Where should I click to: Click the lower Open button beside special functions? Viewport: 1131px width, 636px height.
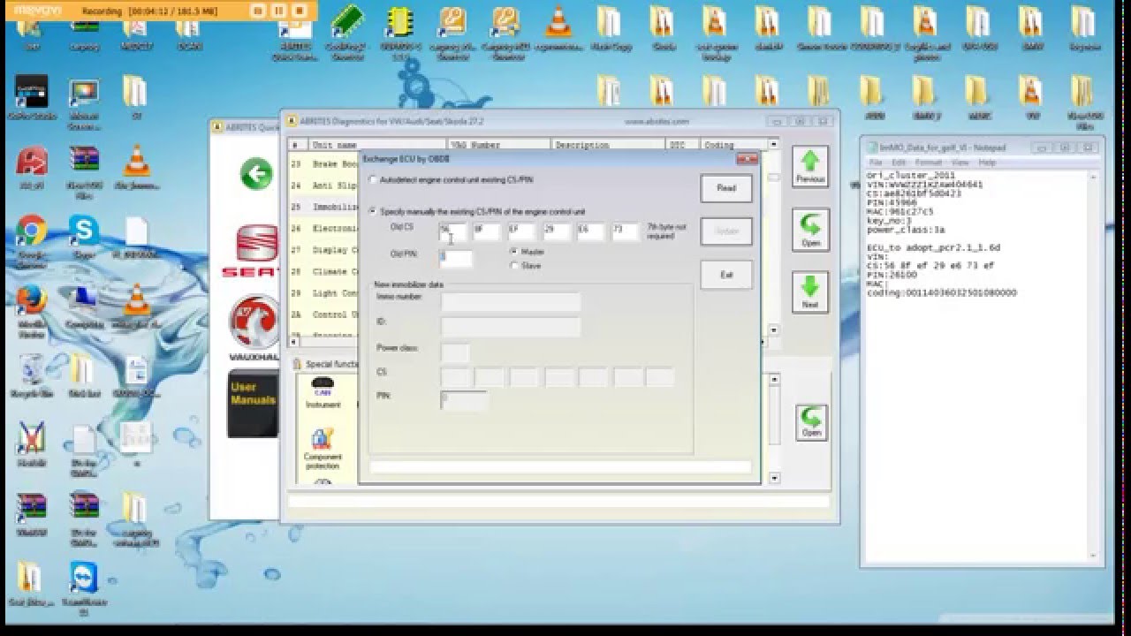[810, 421]
